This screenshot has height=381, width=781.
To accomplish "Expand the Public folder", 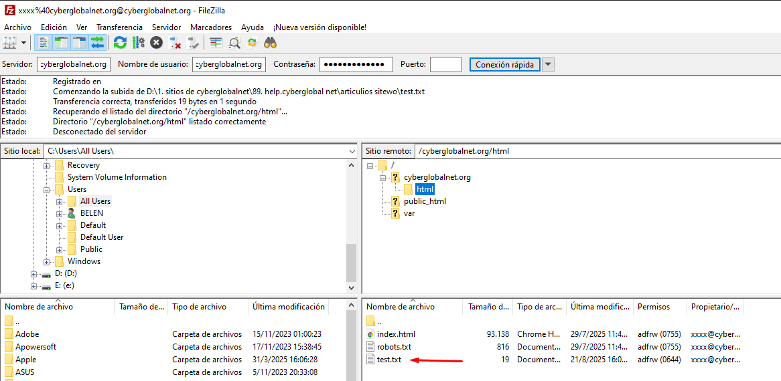I will (59, 249).
